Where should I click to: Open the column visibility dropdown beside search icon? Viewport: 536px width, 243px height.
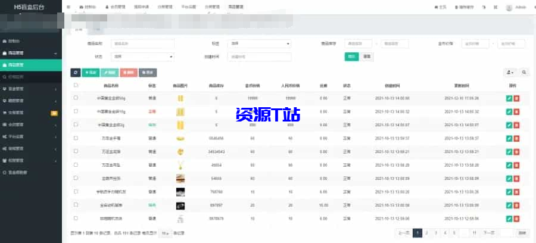[x=510, y=73]
